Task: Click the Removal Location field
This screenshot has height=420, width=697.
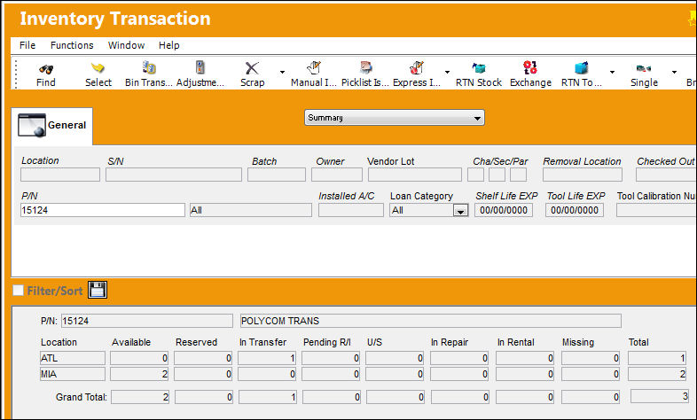Action: [x=583, y=175]
